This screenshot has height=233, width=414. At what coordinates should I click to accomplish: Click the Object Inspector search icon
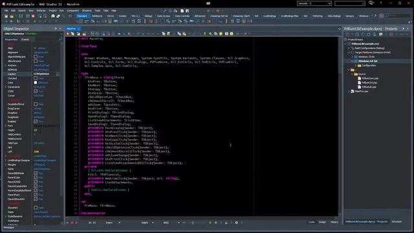61,39
